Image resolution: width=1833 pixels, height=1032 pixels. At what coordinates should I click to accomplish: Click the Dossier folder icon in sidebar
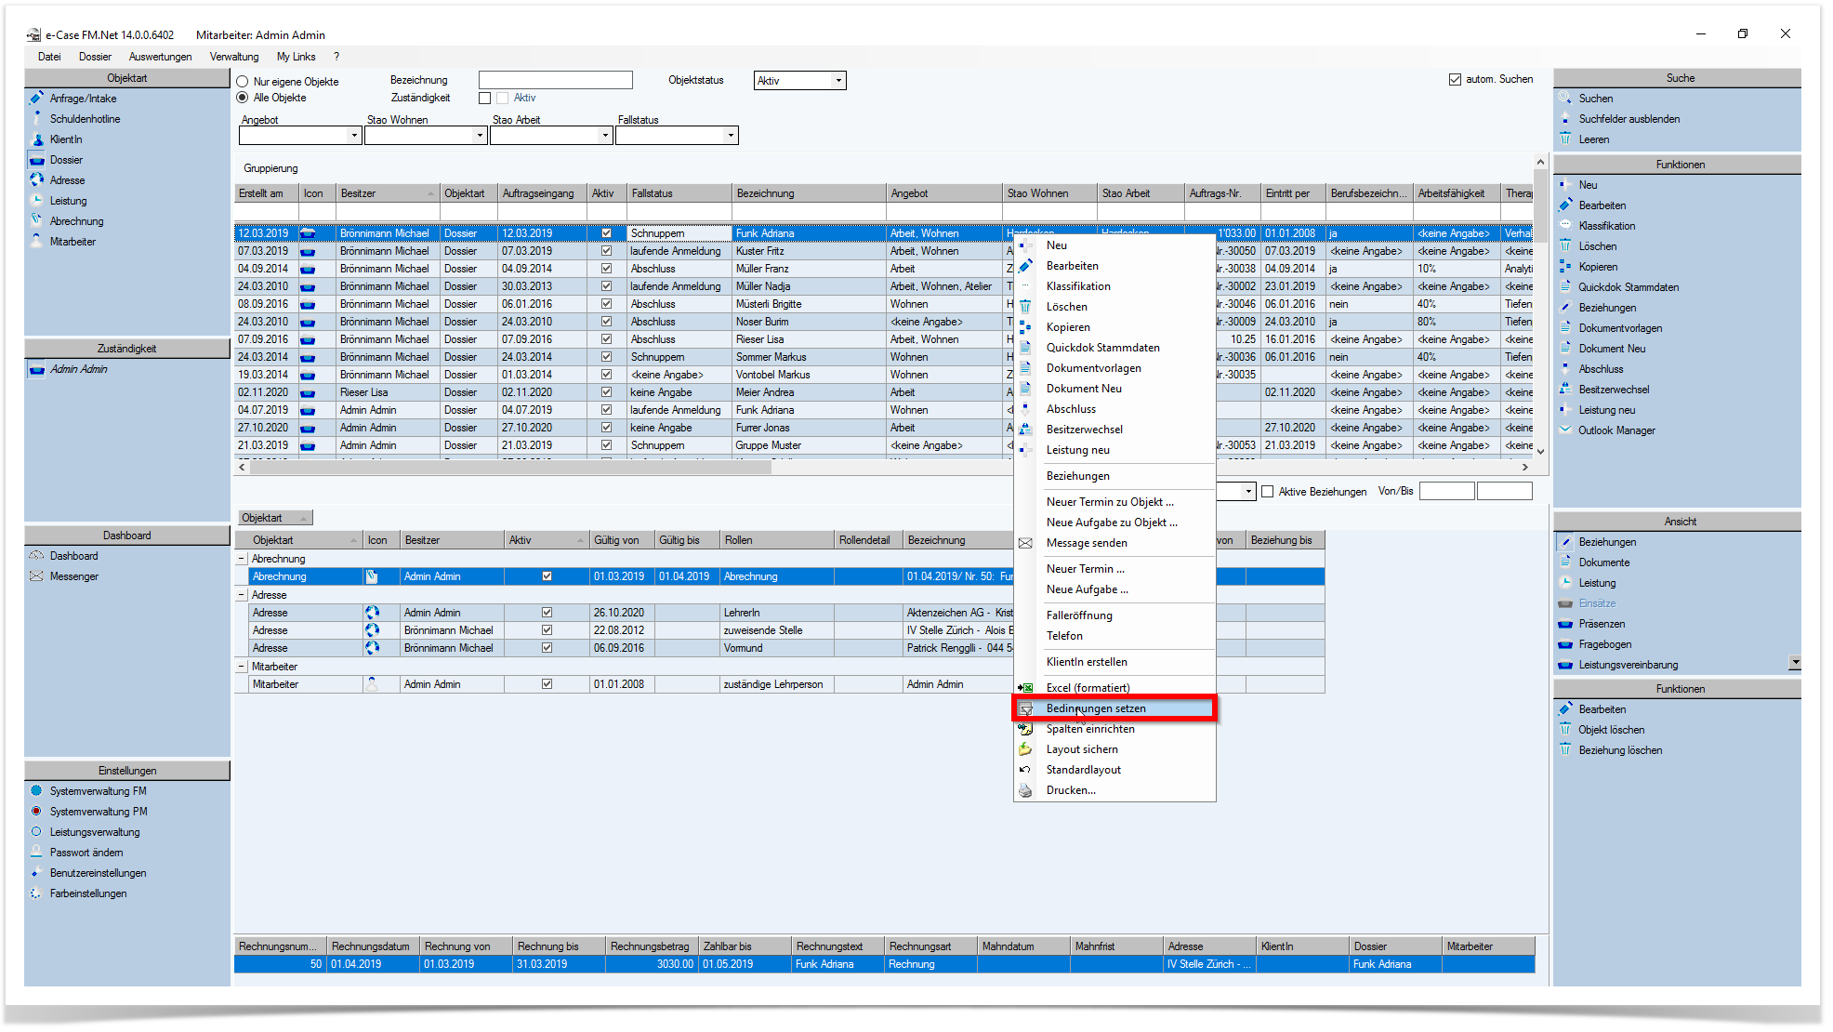36,159
